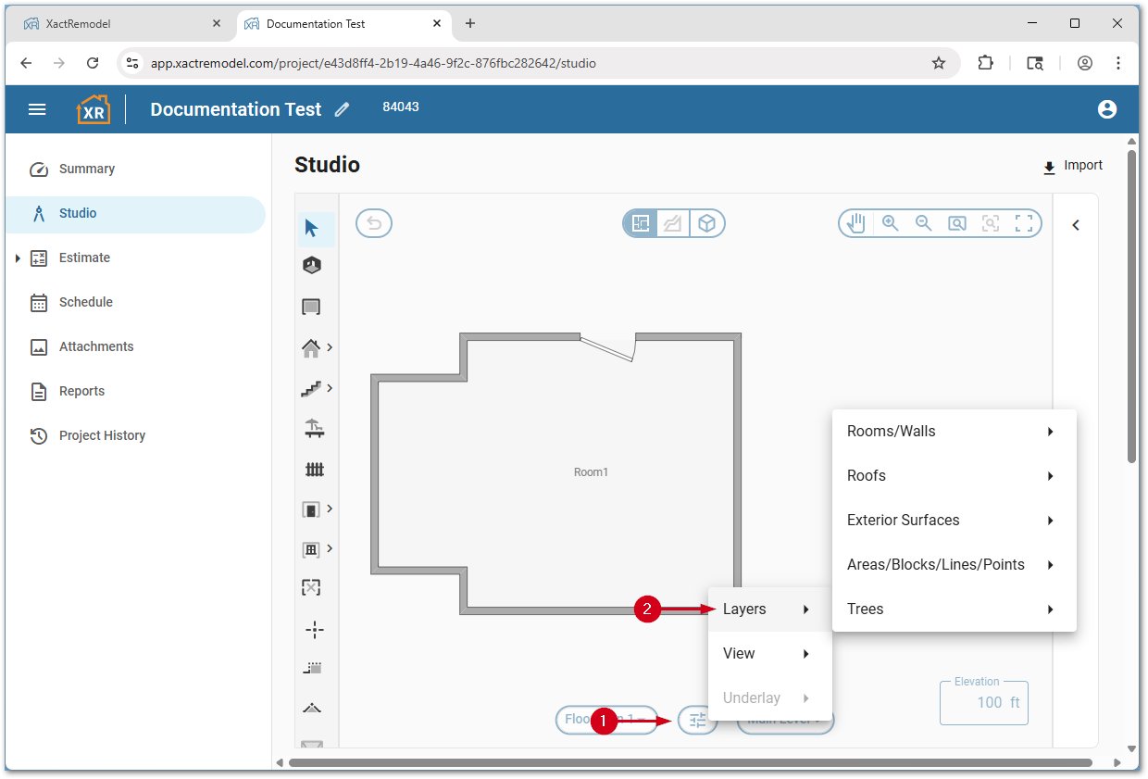Viewport: 1148px width, 779px height.
Task: Open Project History in the sidebar
Action: 102,435
